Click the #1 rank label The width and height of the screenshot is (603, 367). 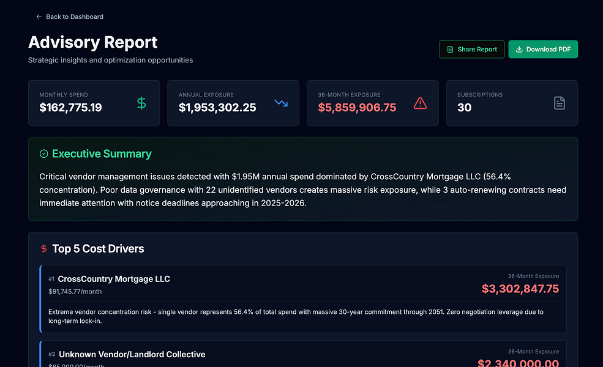pos(51,279)
